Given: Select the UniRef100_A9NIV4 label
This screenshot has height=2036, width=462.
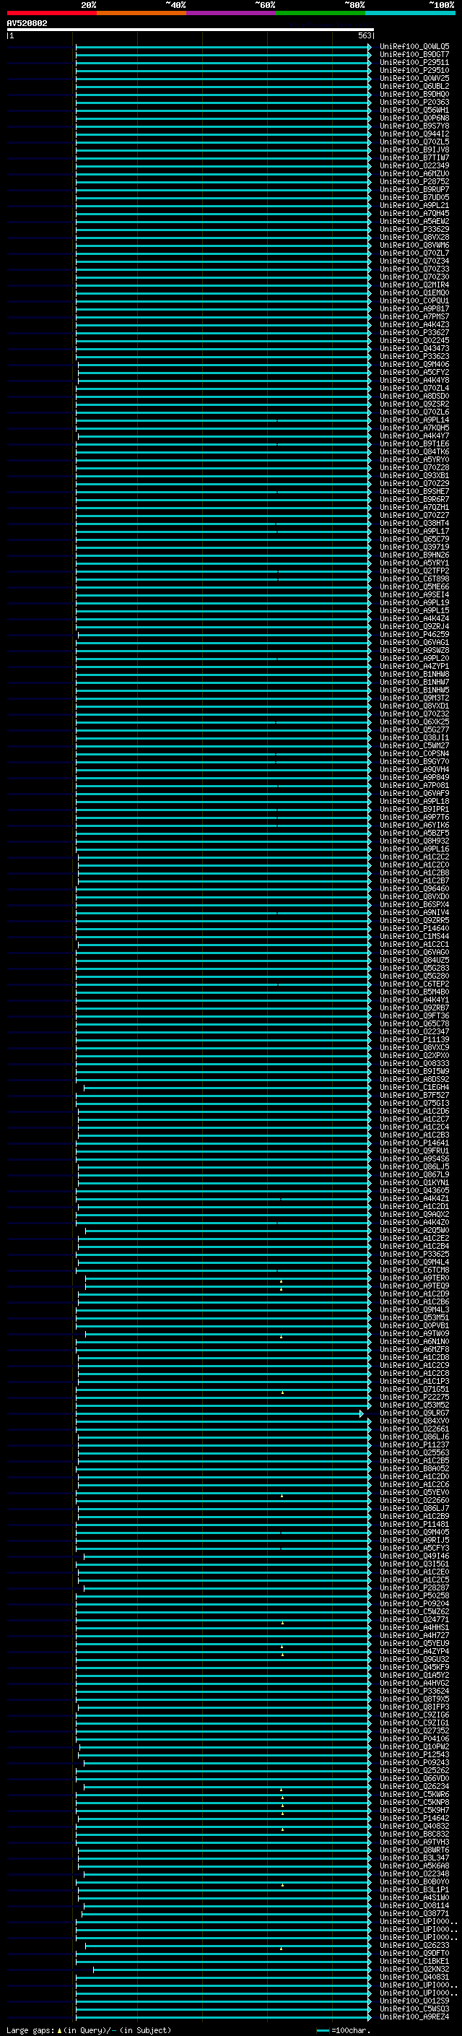Looking at the screenshot, I should (414, 913).
